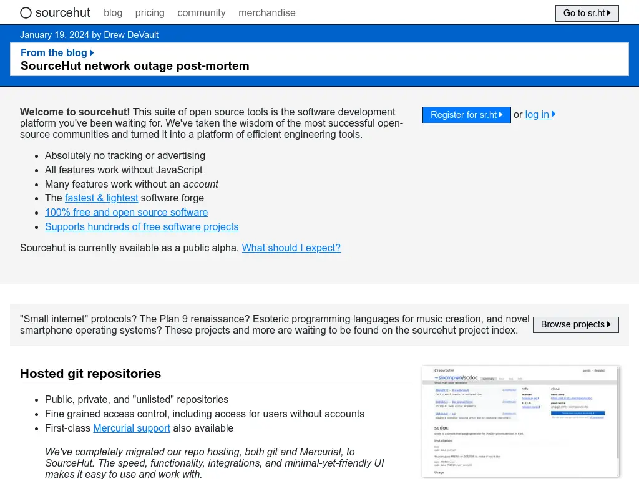Image resolution: width=639 pixels, height=479 pixels.
Task: Click the 'Welcome to sourcehut!' bold text
Action: pos(75,112)
